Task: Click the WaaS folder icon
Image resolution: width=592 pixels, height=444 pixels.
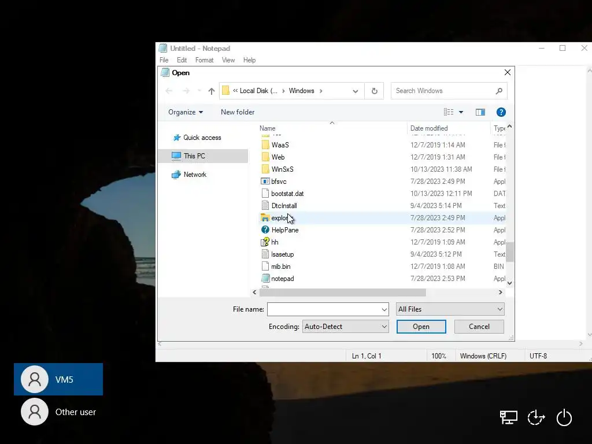Action: (265, 145)
